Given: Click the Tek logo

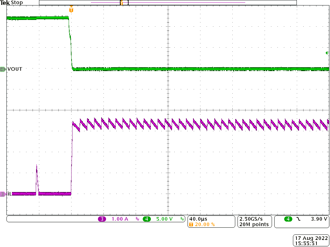Looking at the screenshot, I should (x=5, y=3).
